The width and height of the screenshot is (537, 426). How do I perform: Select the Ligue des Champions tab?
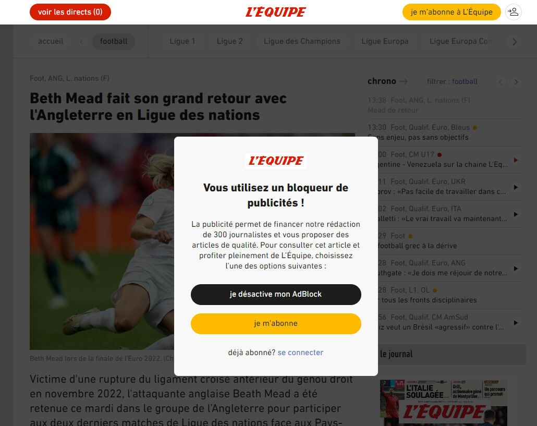tap(302, 41)
